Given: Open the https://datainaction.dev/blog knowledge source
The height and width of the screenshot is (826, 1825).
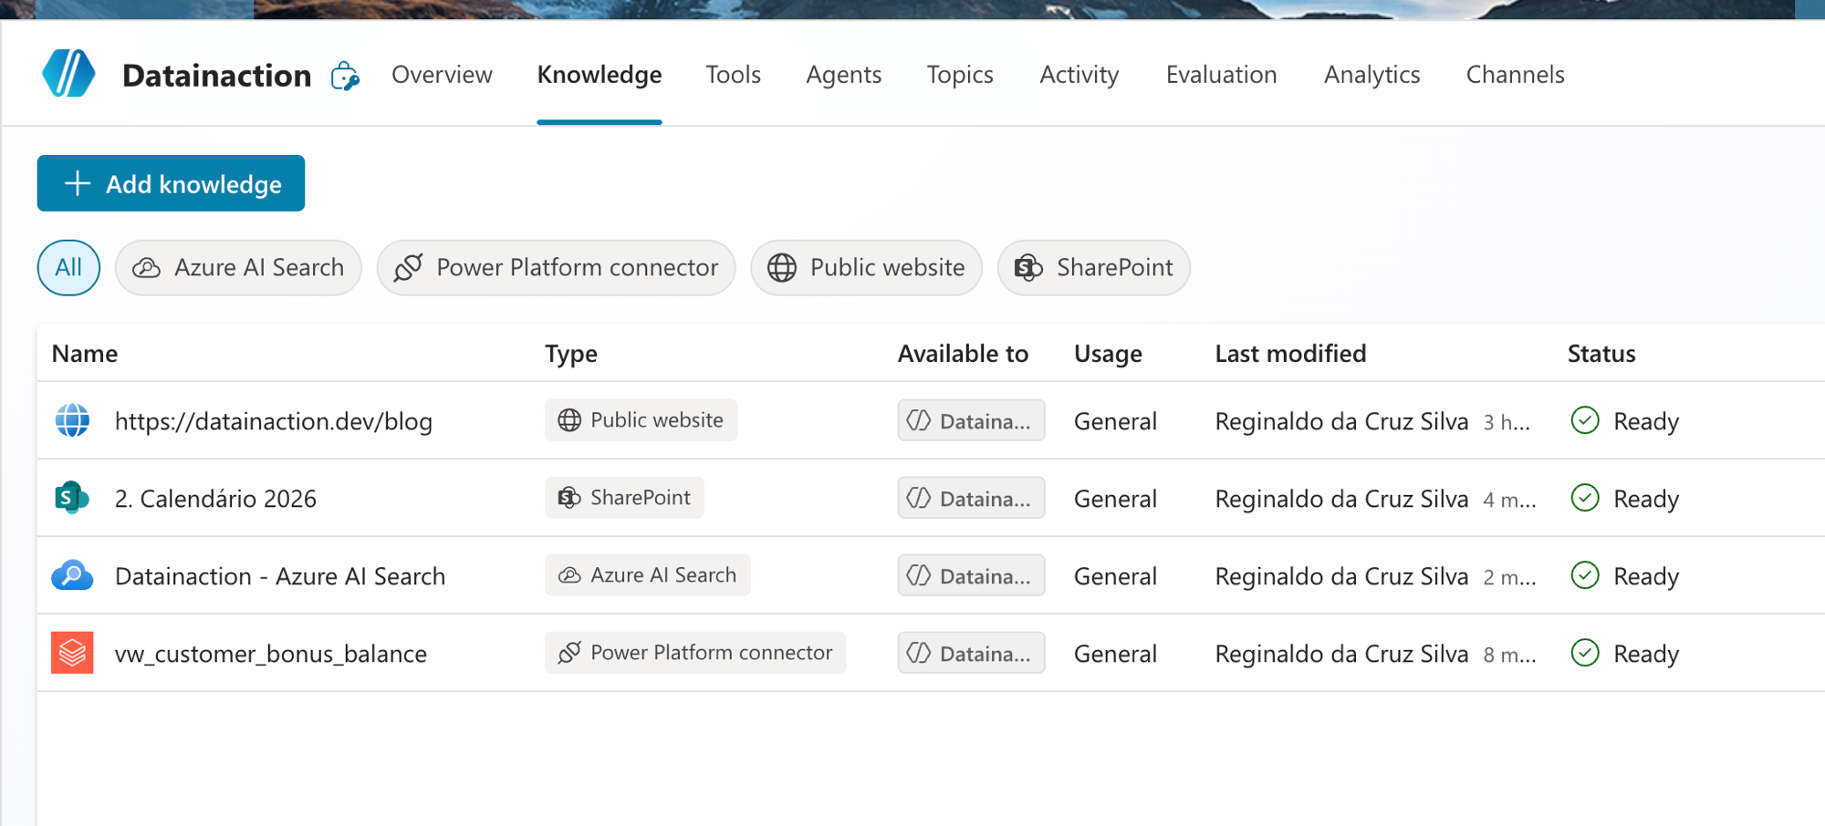Looking at the screenshot, I should pyautogui.click(x=274, y=421).
